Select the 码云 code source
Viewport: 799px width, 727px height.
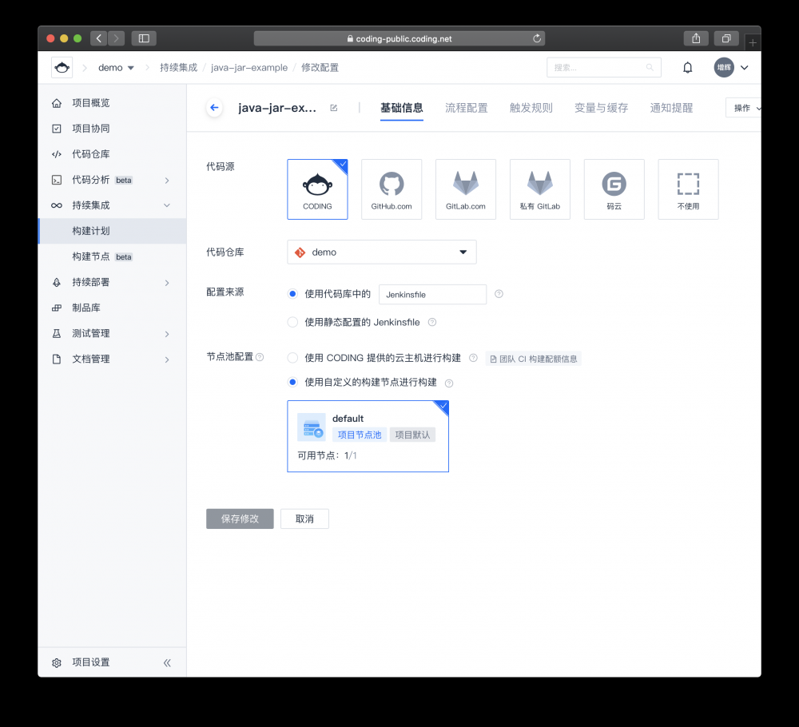[x=614, y=189]
